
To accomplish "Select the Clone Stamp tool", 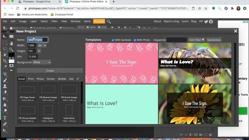I will tap(5, 86).
